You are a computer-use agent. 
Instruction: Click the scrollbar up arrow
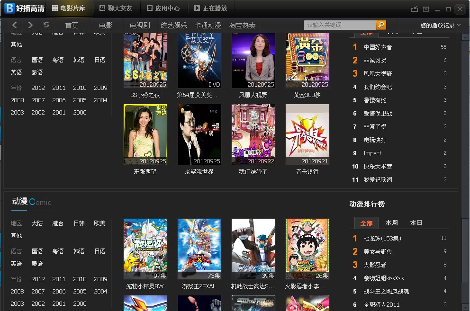click(x=465, y=37)
